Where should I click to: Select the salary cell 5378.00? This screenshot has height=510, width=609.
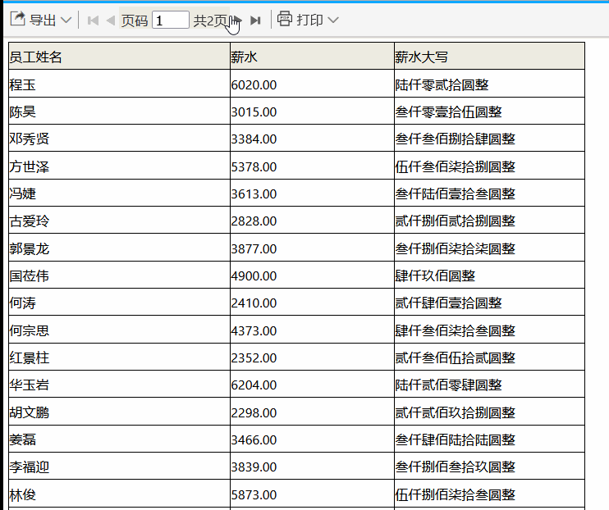(312, 166)
